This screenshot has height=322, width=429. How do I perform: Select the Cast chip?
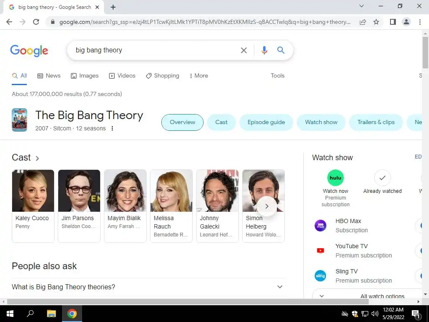221,122
